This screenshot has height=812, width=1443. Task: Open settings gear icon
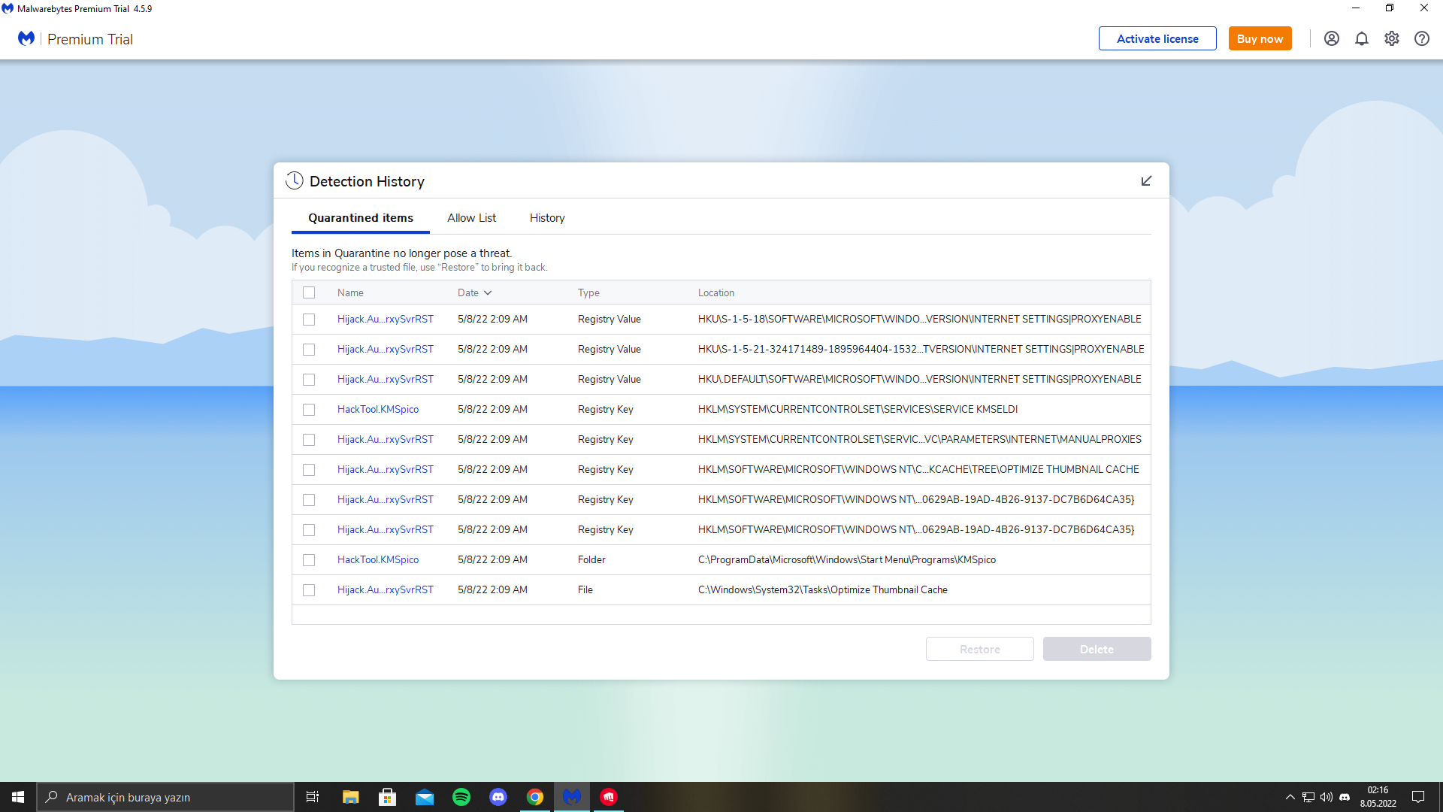pos(1391,38)
